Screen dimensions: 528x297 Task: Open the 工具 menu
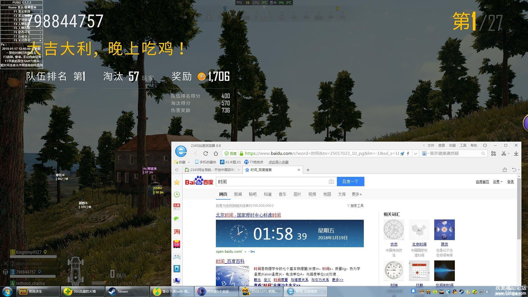(x=463, y=145)
